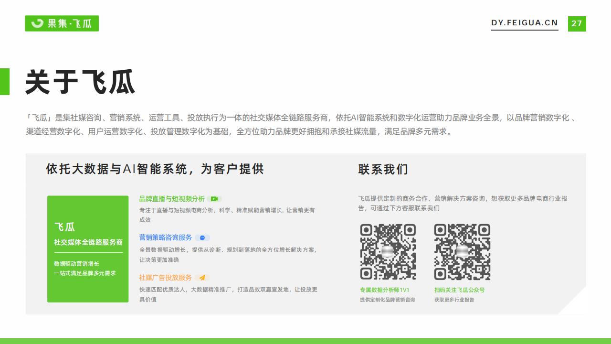Viewport: 611px width, 344px height.
Task: Click the 关于飞瓜 slide title
Action: pos(80,82)
